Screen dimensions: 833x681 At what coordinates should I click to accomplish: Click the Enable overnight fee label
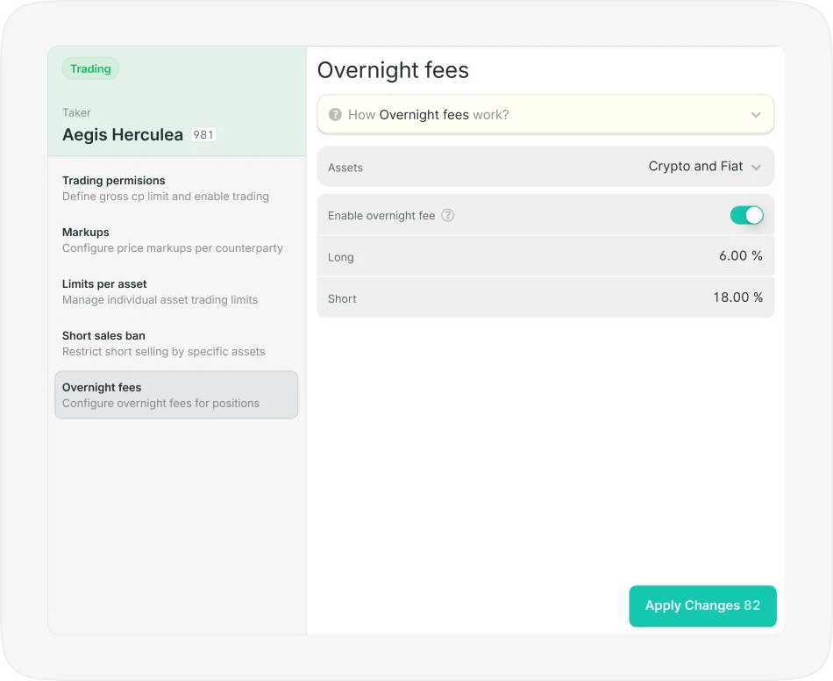(381, 216)
